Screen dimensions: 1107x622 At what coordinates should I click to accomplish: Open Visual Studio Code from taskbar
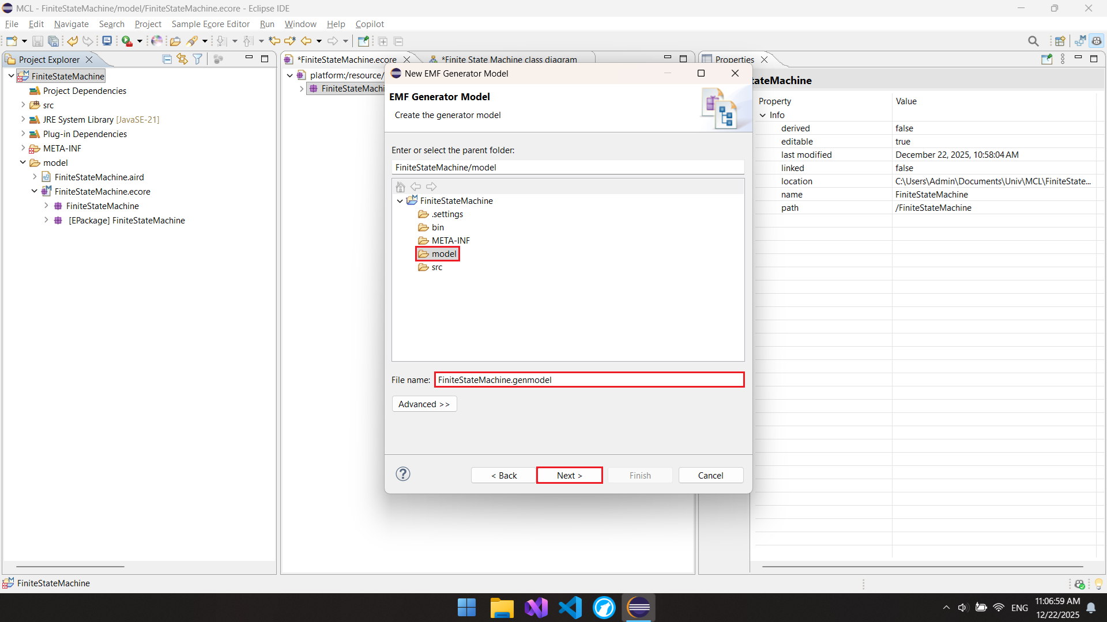(x=570, y=608)
